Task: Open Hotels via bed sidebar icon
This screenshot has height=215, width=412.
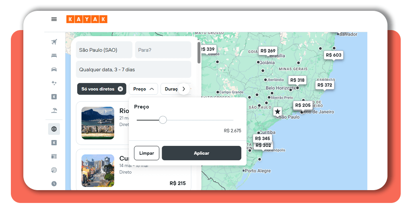Action: click(54, 56)
